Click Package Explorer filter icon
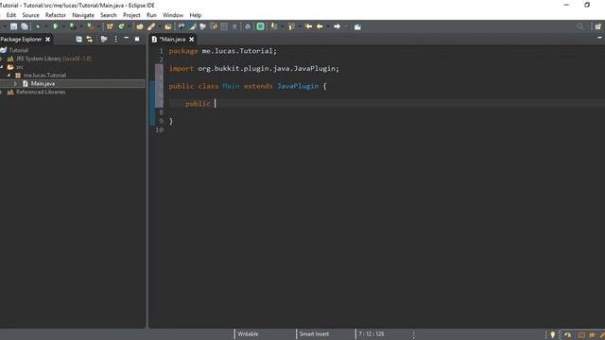 pos(104,39)
